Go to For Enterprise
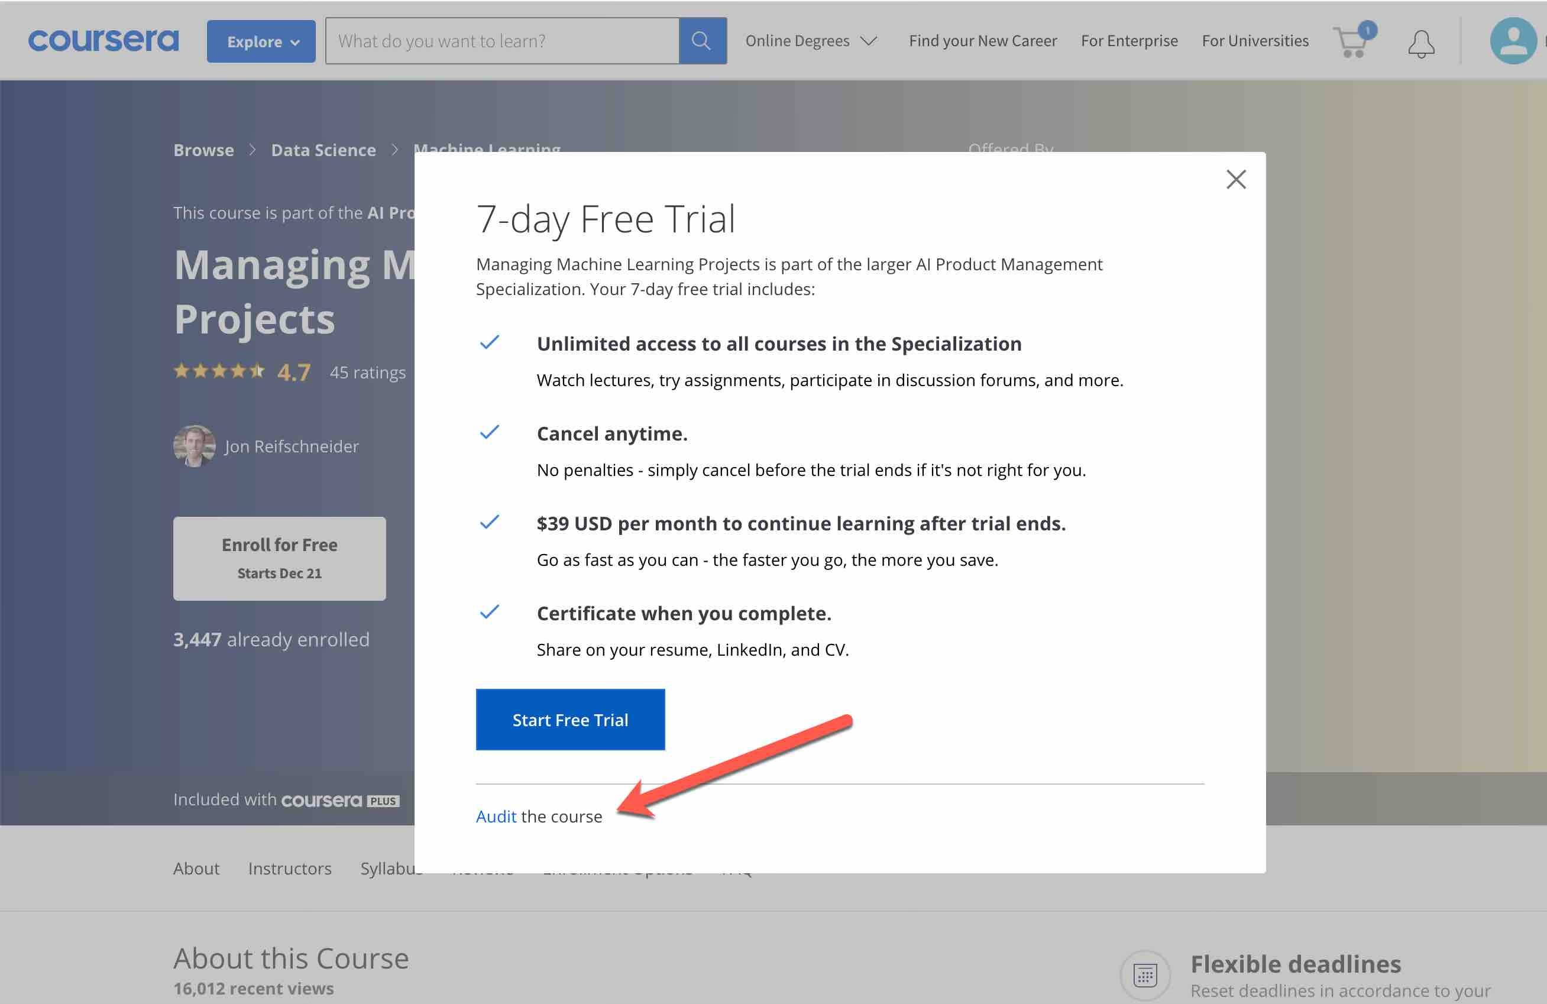 tap(1129, 41)
